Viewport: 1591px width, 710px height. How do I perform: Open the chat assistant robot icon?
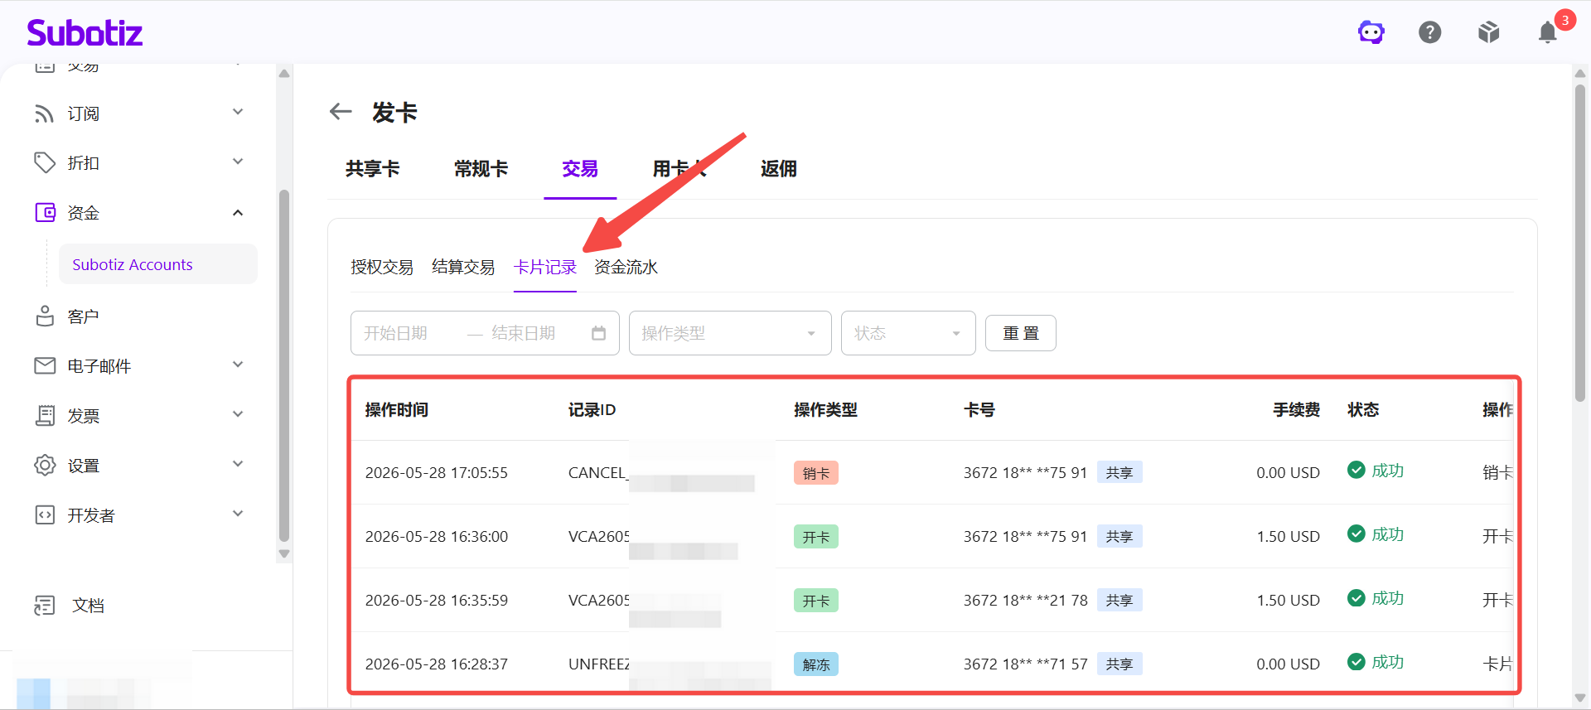(1371, 32)
